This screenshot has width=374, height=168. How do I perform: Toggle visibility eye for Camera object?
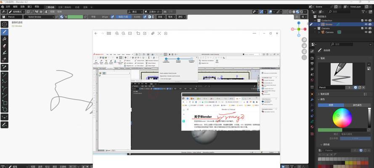point(366,32)
